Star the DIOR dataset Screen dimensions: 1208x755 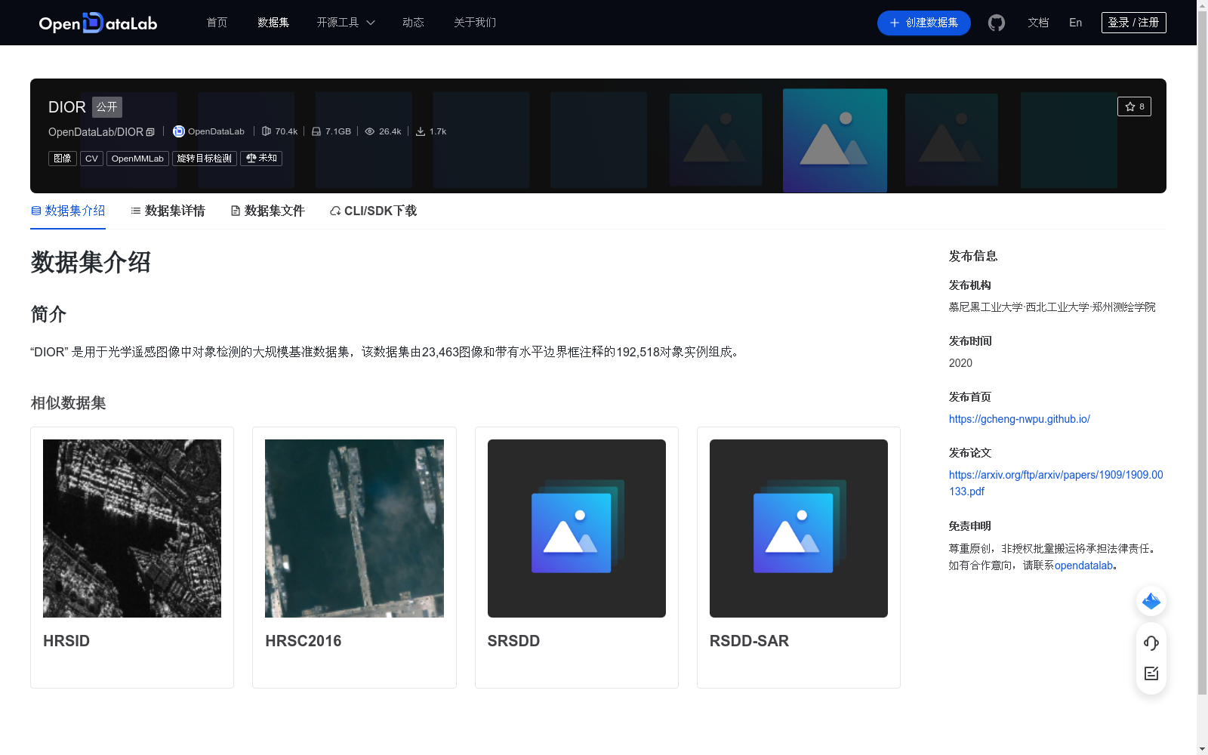tap(1134, 106)
